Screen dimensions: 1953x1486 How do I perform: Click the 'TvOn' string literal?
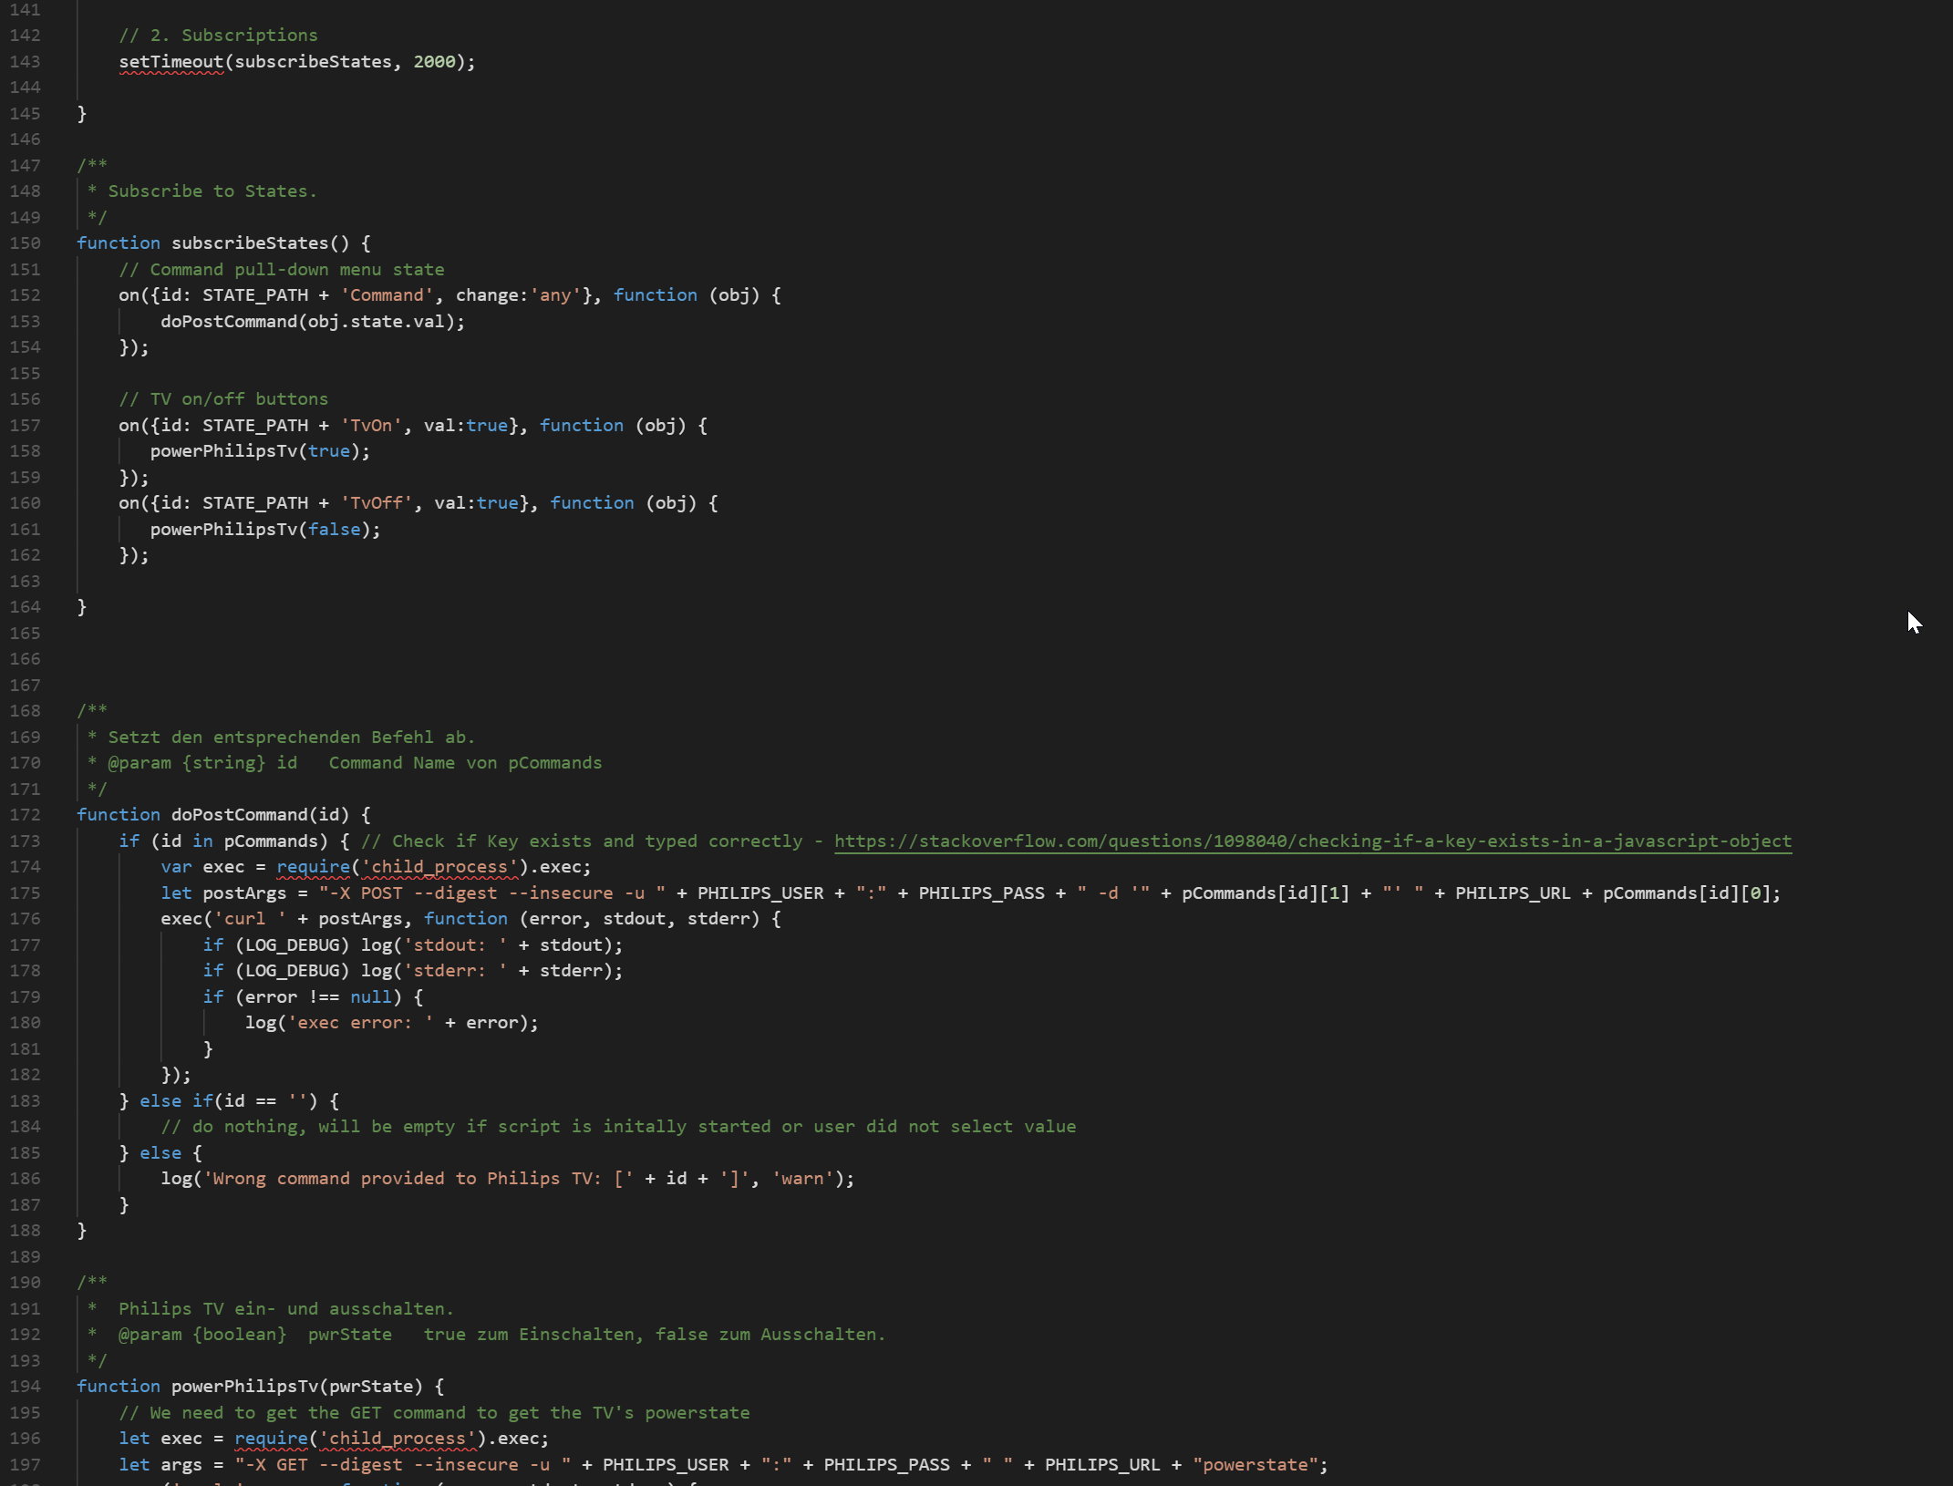tap(370, 426)
